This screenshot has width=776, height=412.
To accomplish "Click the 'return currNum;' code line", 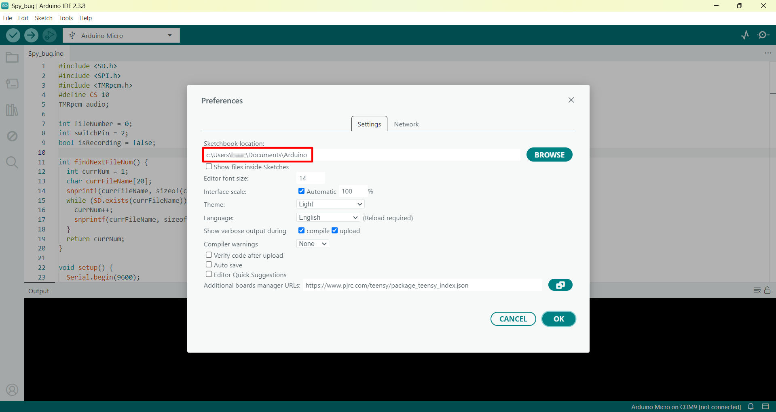I will (x=95, y=239).
